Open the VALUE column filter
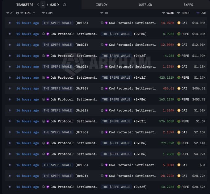 tap(164, 13)
